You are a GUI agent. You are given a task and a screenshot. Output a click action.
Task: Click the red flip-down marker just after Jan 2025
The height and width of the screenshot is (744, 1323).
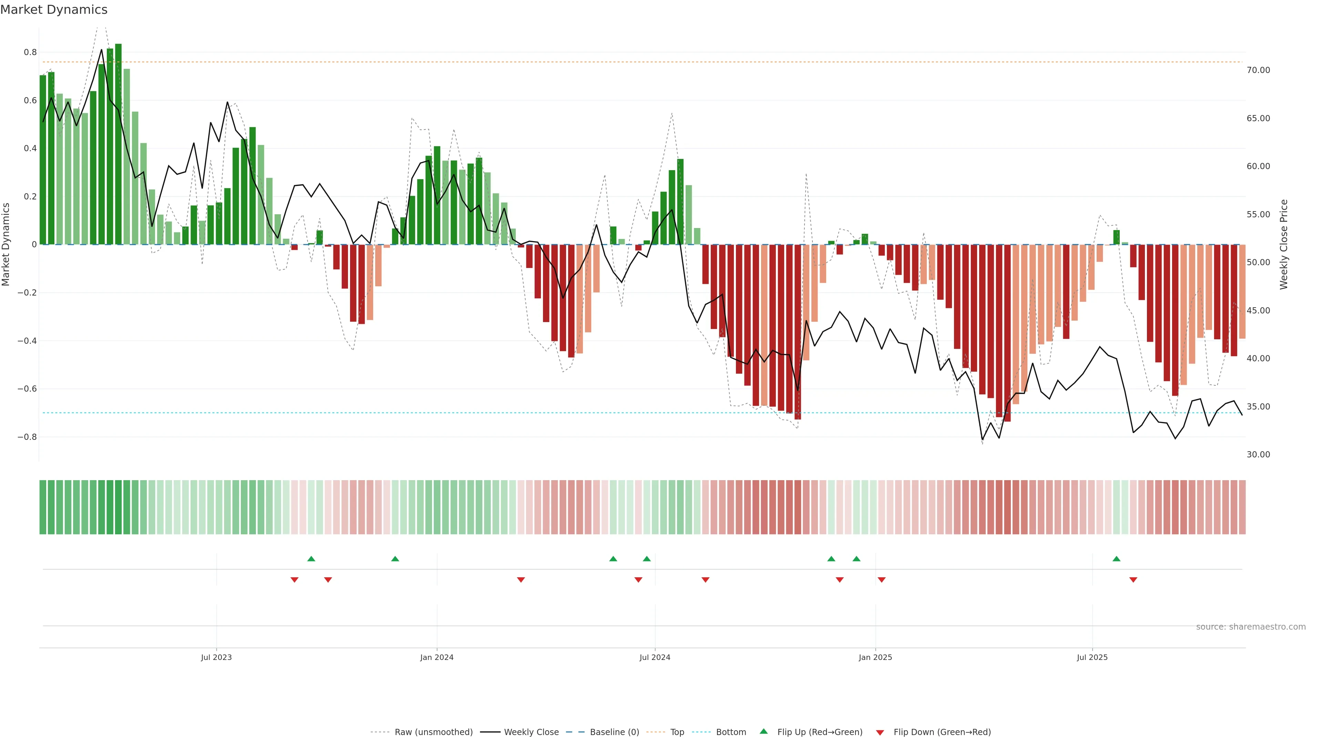(881, 580)
